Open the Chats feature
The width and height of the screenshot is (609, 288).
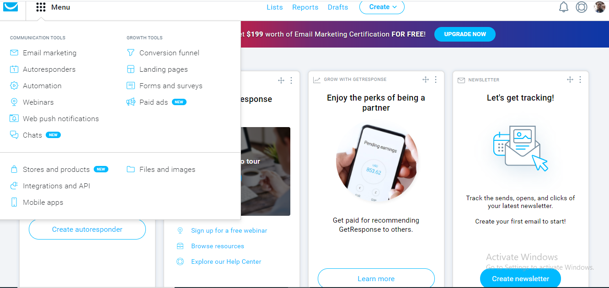pos(32,135)
